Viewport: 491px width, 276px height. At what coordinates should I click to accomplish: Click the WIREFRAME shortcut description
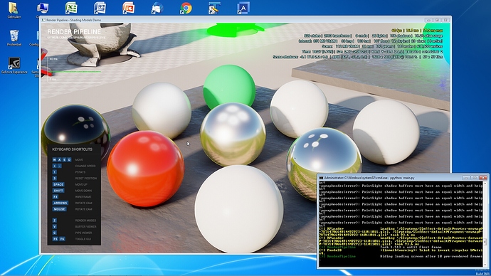(x=83, y=197)
